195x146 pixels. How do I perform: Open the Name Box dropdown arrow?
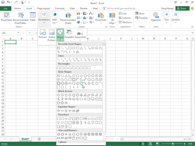tap(18, 33)
